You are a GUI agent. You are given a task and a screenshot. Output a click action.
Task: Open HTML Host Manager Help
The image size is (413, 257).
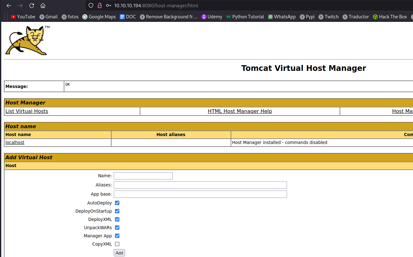tap(240, 111)
